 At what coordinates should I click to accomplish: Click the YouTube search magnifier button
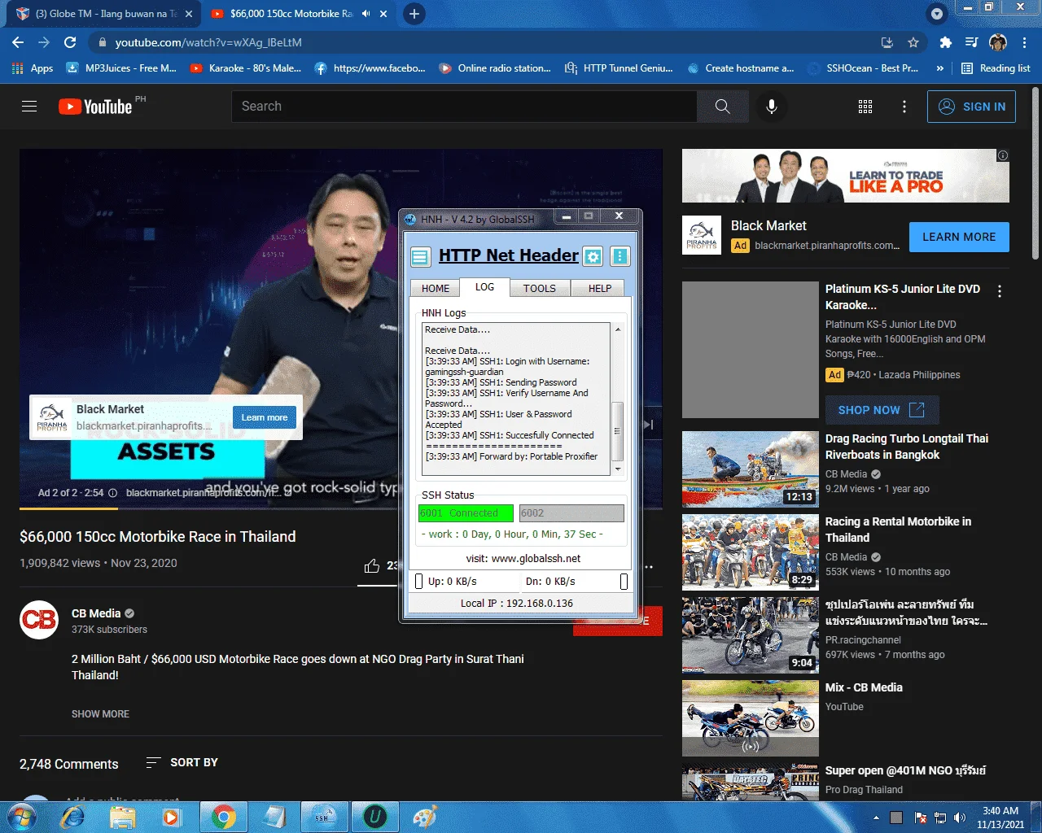722,107
